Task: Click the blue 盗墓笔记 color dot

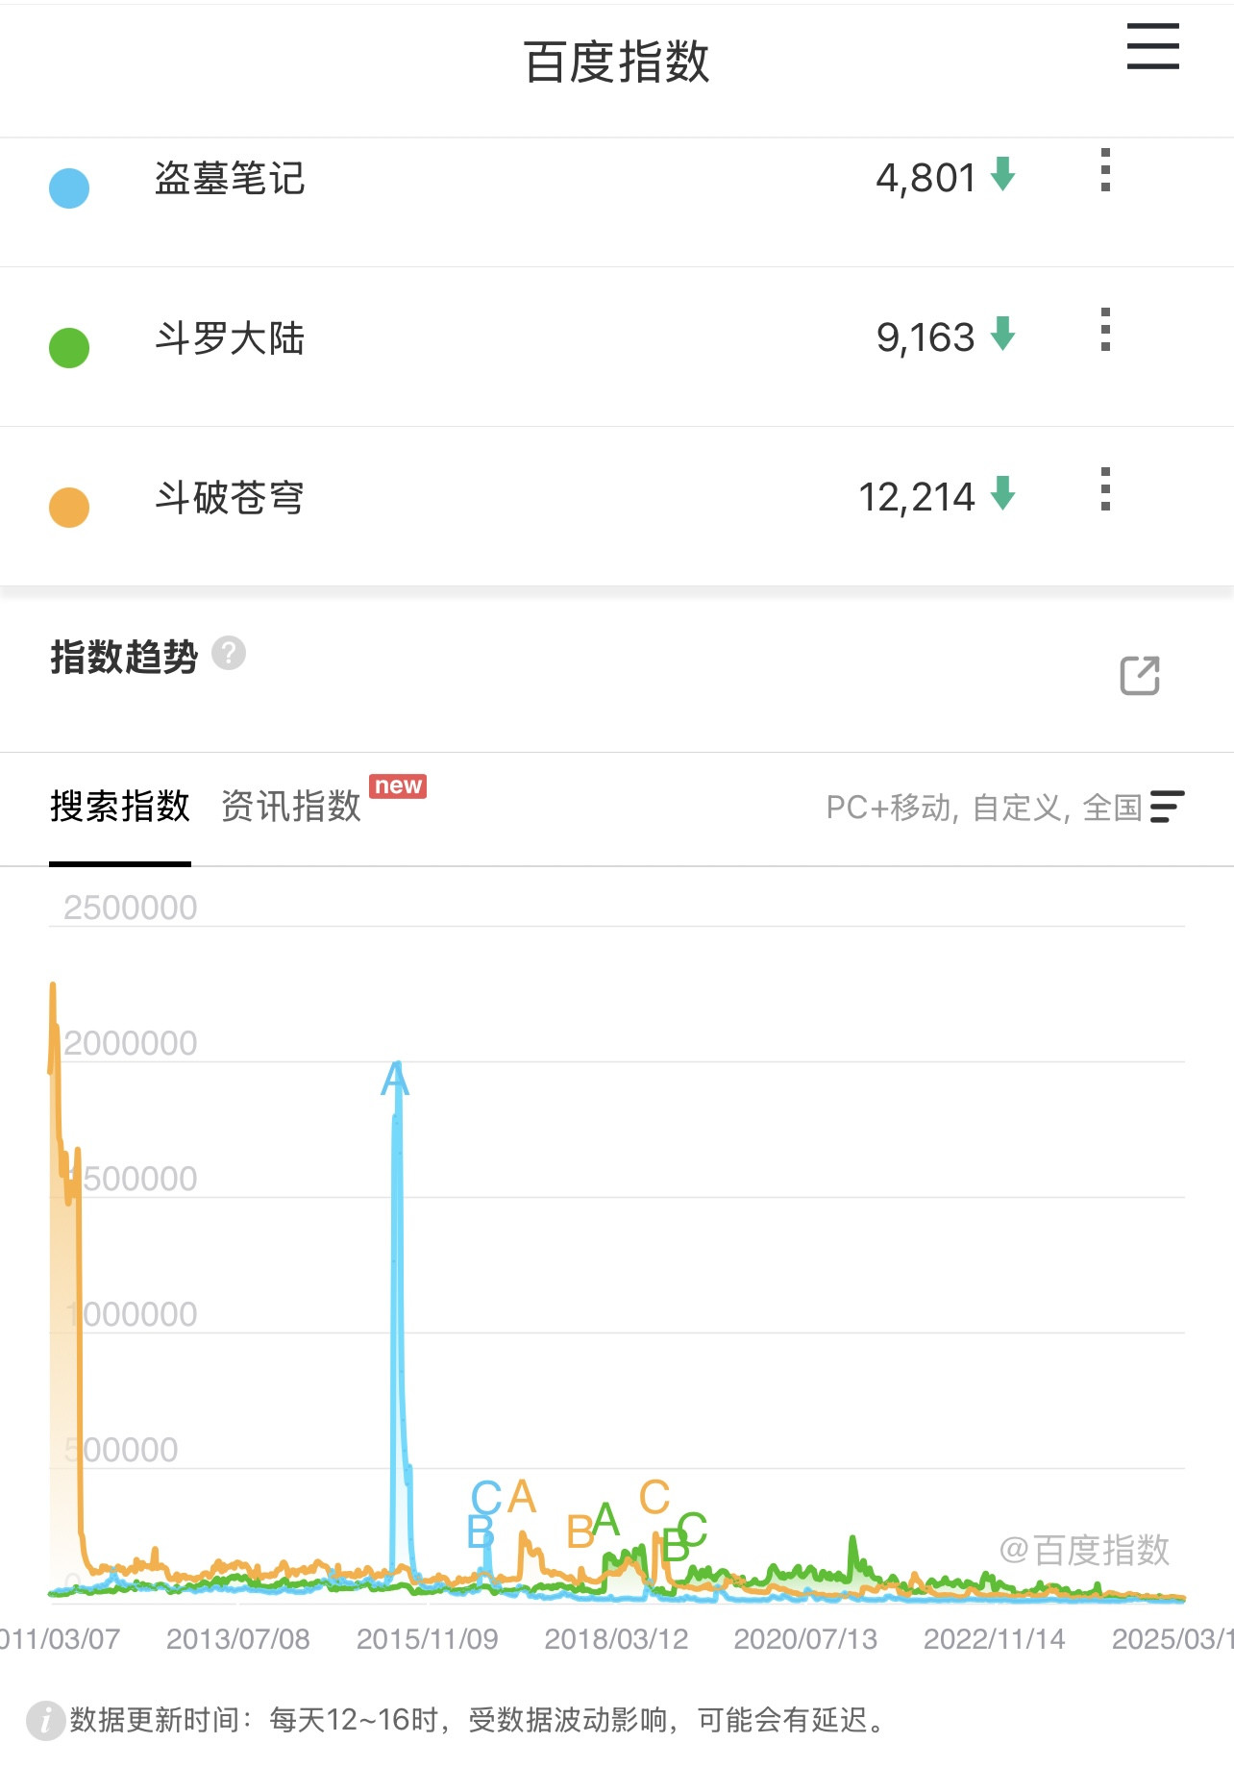Action: pyautogui.click(x=69, y=188)
